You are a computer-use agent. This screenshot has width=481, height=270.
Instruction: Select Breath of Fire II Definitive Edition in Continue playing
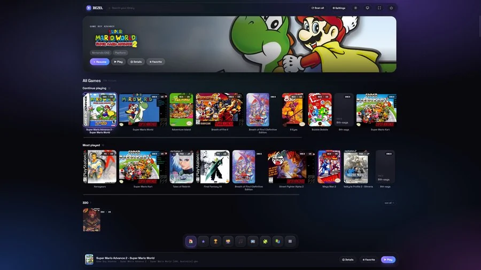(x=258, y=110)
